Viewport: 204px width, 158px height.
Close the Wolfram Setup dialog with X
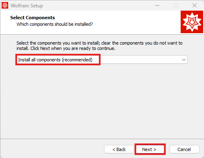click(195, 5)
